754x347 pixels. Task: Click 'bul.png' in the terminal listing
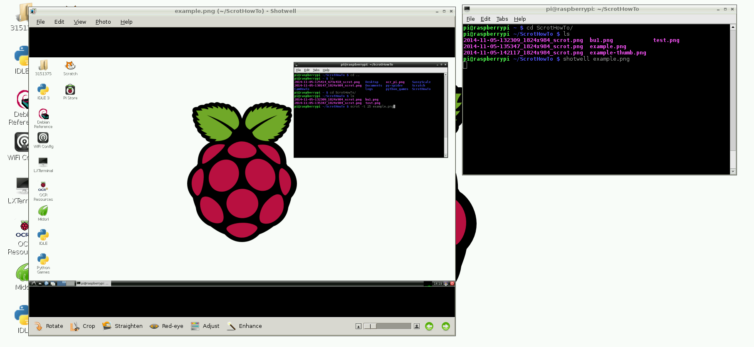pyautogui.click(x=601, y=40)
